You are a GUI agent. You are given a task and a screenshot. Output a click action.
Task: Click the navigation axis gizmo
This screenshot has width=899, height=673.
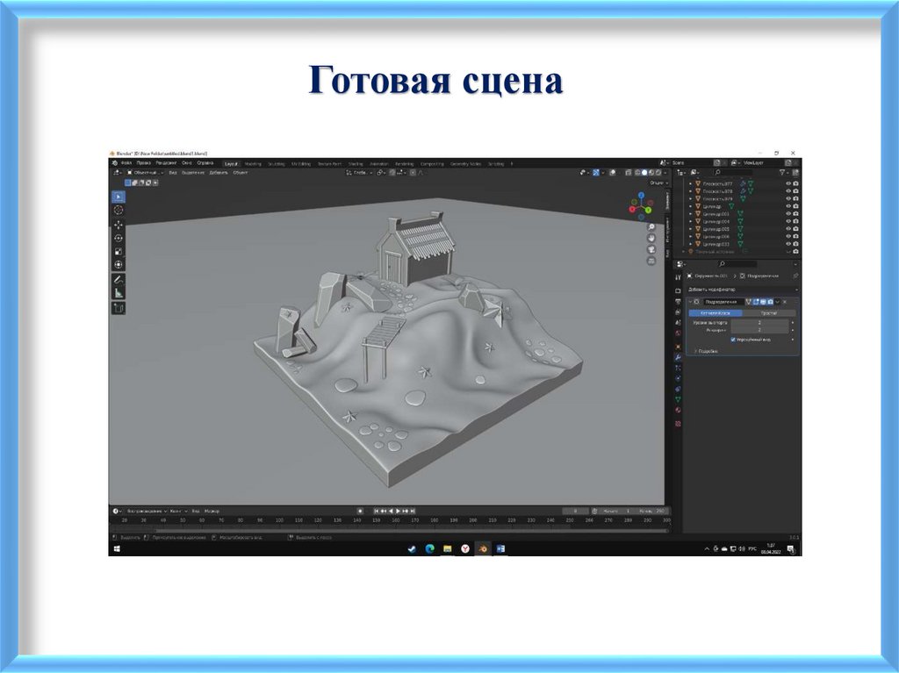(x=641, y=206)
